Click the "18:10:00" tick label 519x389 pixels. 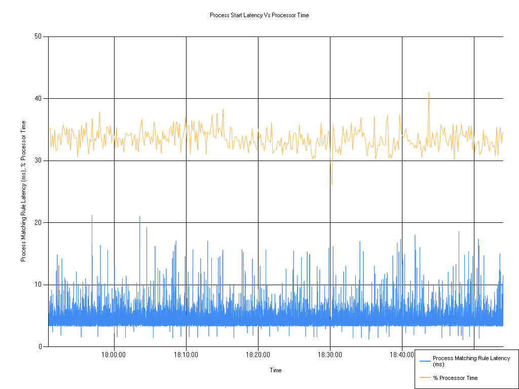[187, 355]
